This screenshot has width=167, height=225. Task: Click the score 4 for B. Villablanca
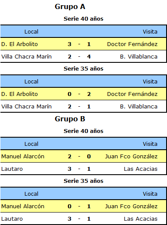click(89, 56)
